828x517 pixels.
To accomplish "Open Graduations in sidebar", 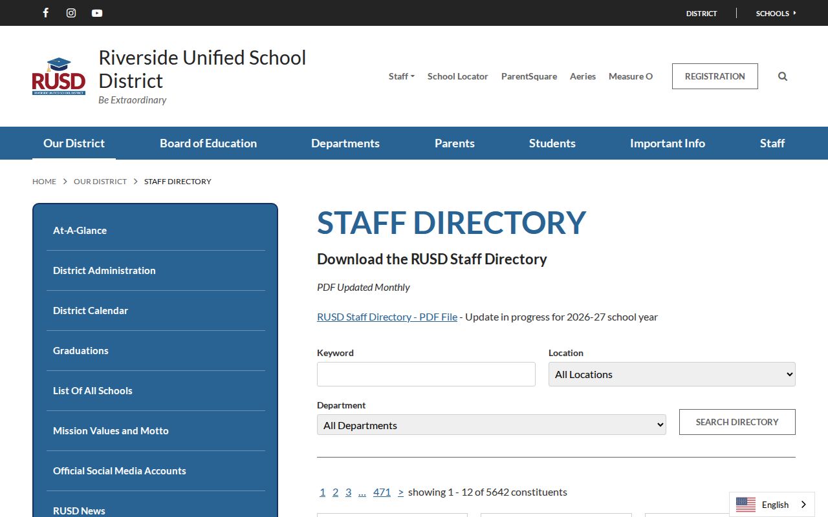I will point(156,351).
